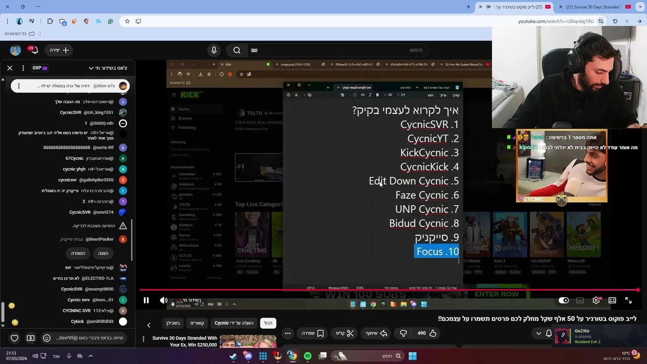Screen dimensions: 647x364
Task: Create a clip with the scissors button
Action: (x=345, y=333)
